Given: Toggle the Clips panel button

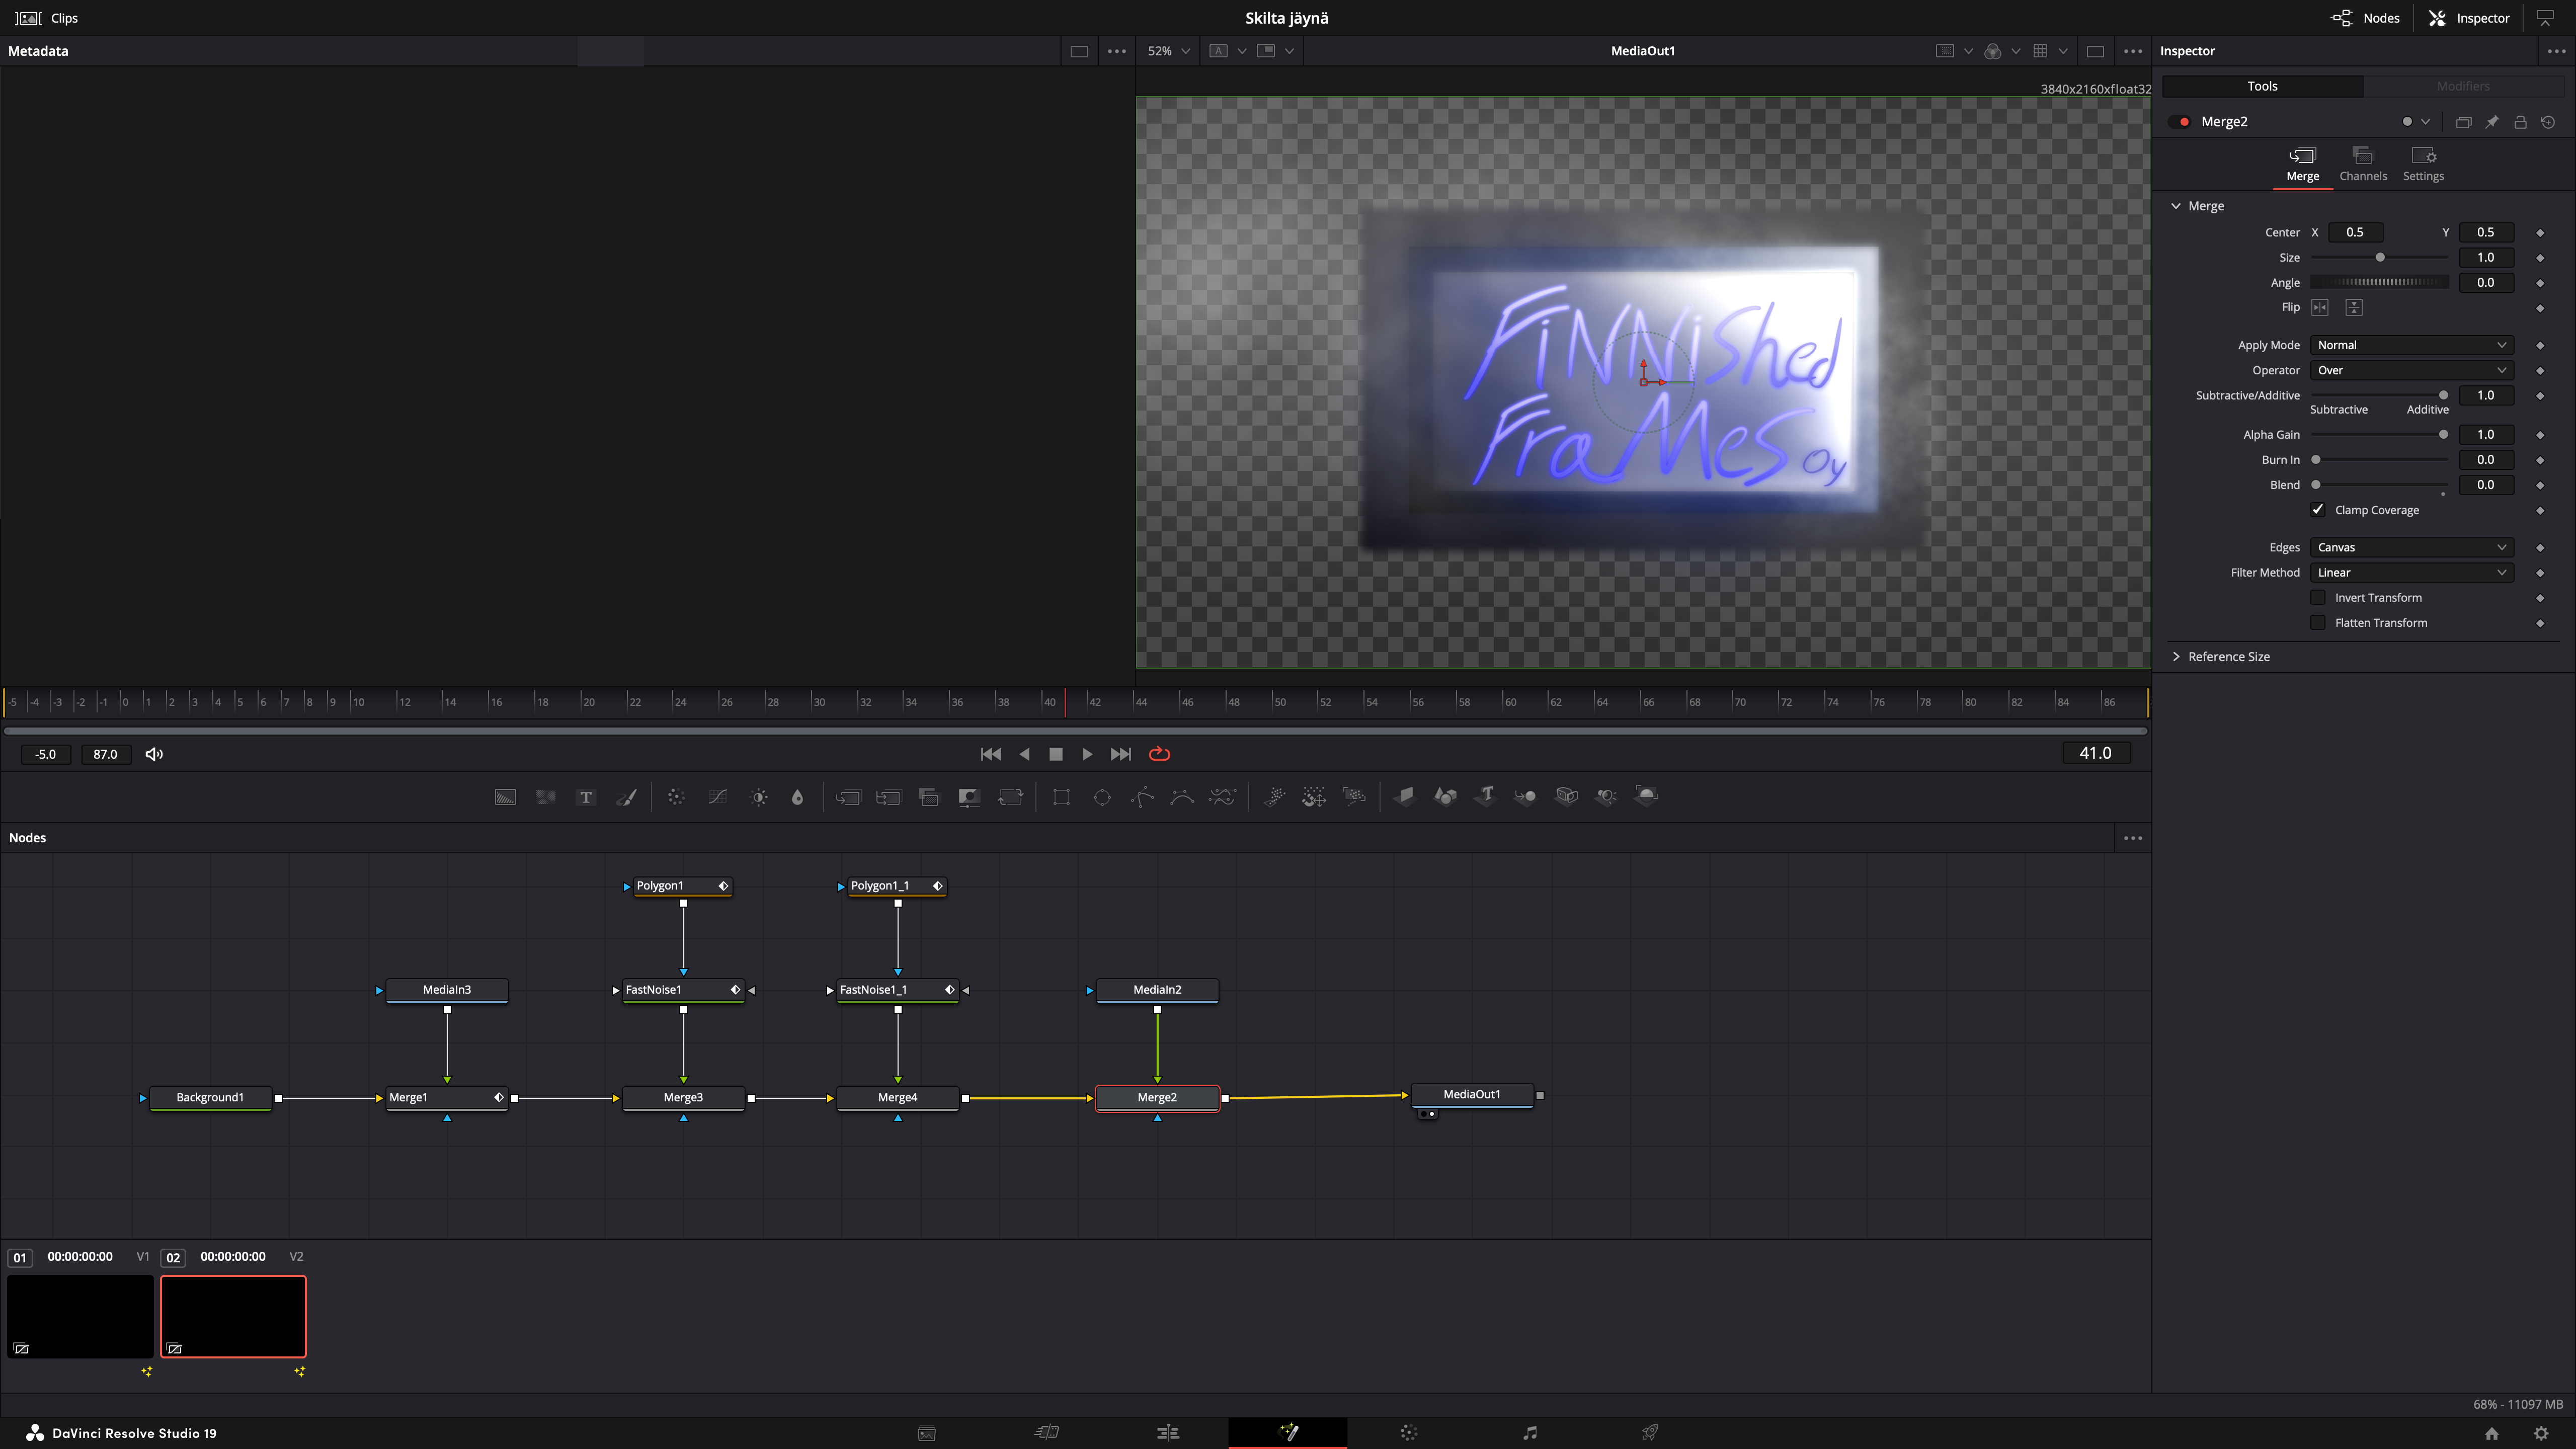Looking at the screenshot, I should (x=46, y=18).
